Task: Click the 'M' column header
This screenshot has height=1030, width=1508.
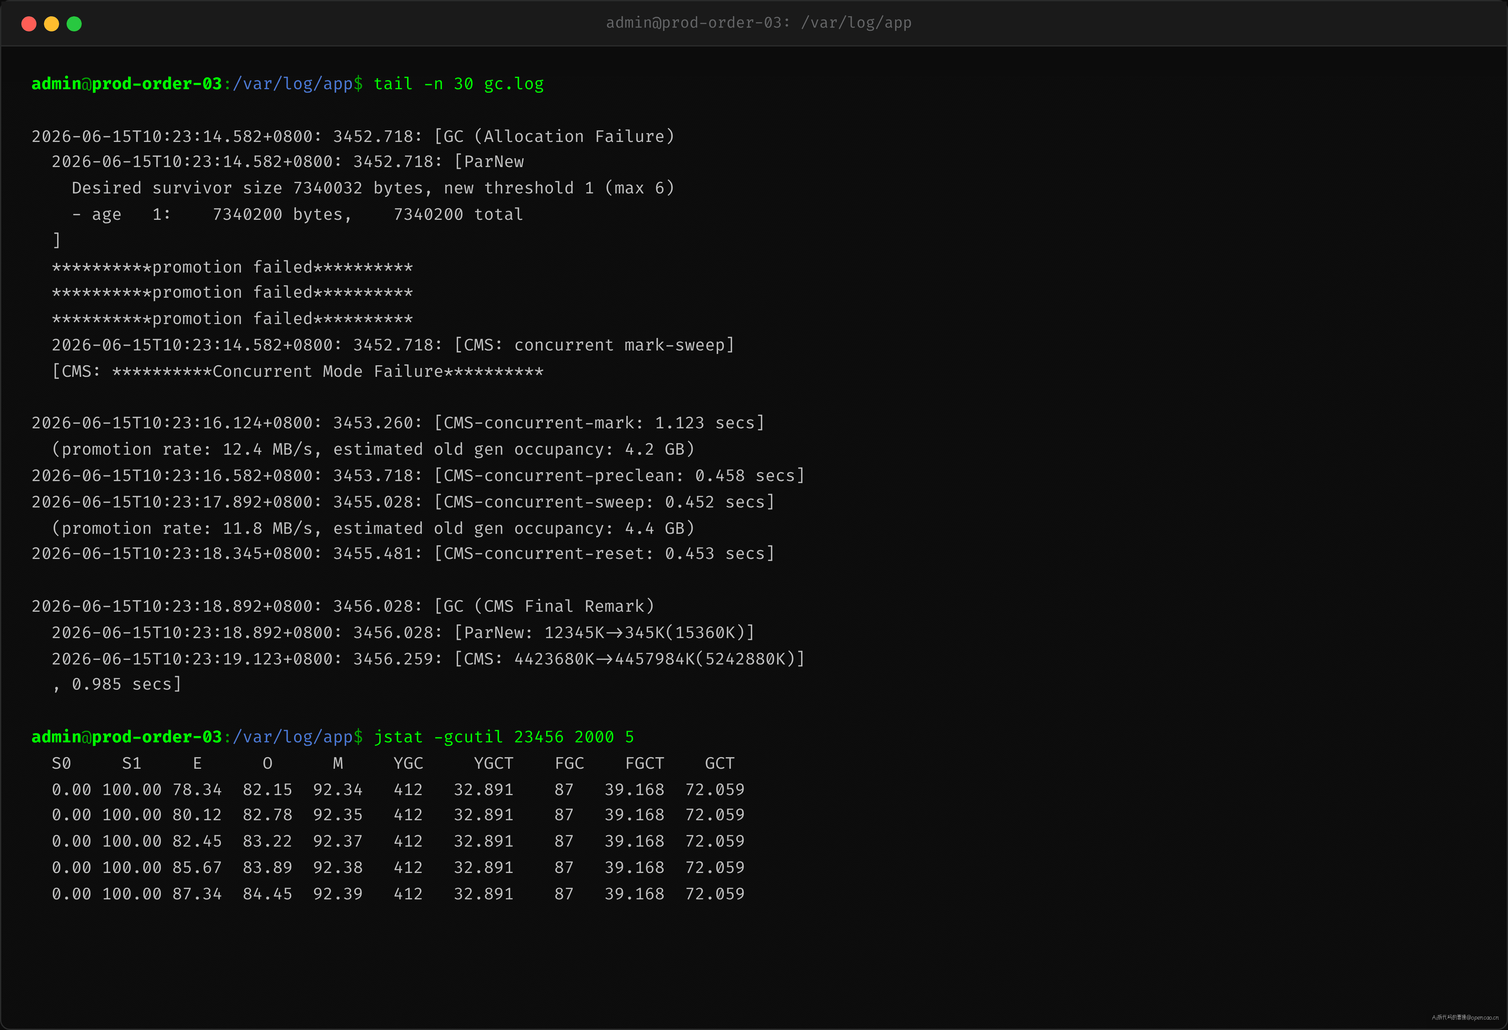Action: click(338, 763)
